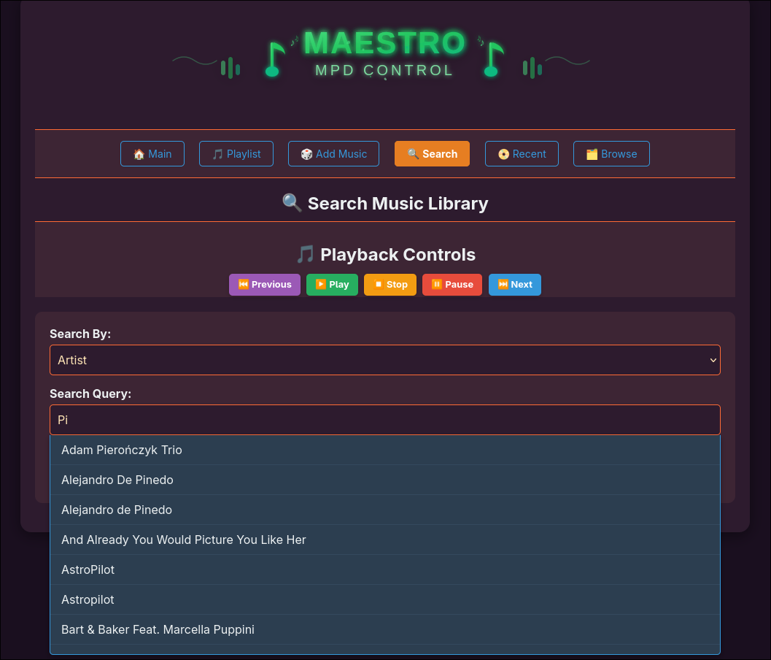Viewport: 771px width, 660px height.
Task: Select the Search tab
Action: pos(432,154)
